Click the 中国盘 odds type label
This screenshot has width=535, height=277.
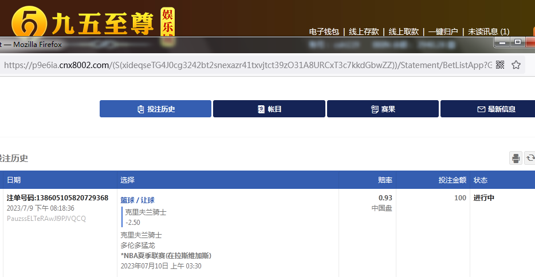click(382, 208)
